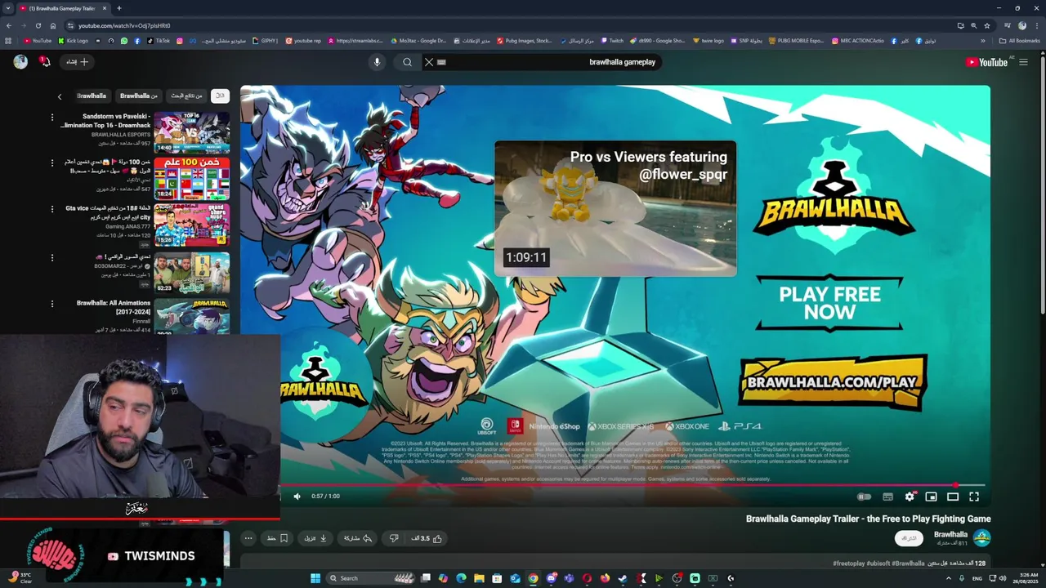Image resolution: width=1046 pixels, height=588 pixels.
Task: Click 'Brawlhalla: All Animations [2017-2024]' title
Action: click(x=114, y=307)
